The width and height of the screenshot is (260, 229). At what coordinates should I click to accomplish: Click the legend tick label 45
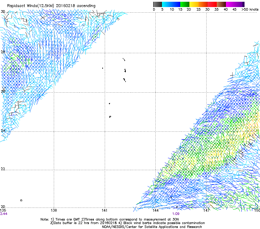[234, 10]
